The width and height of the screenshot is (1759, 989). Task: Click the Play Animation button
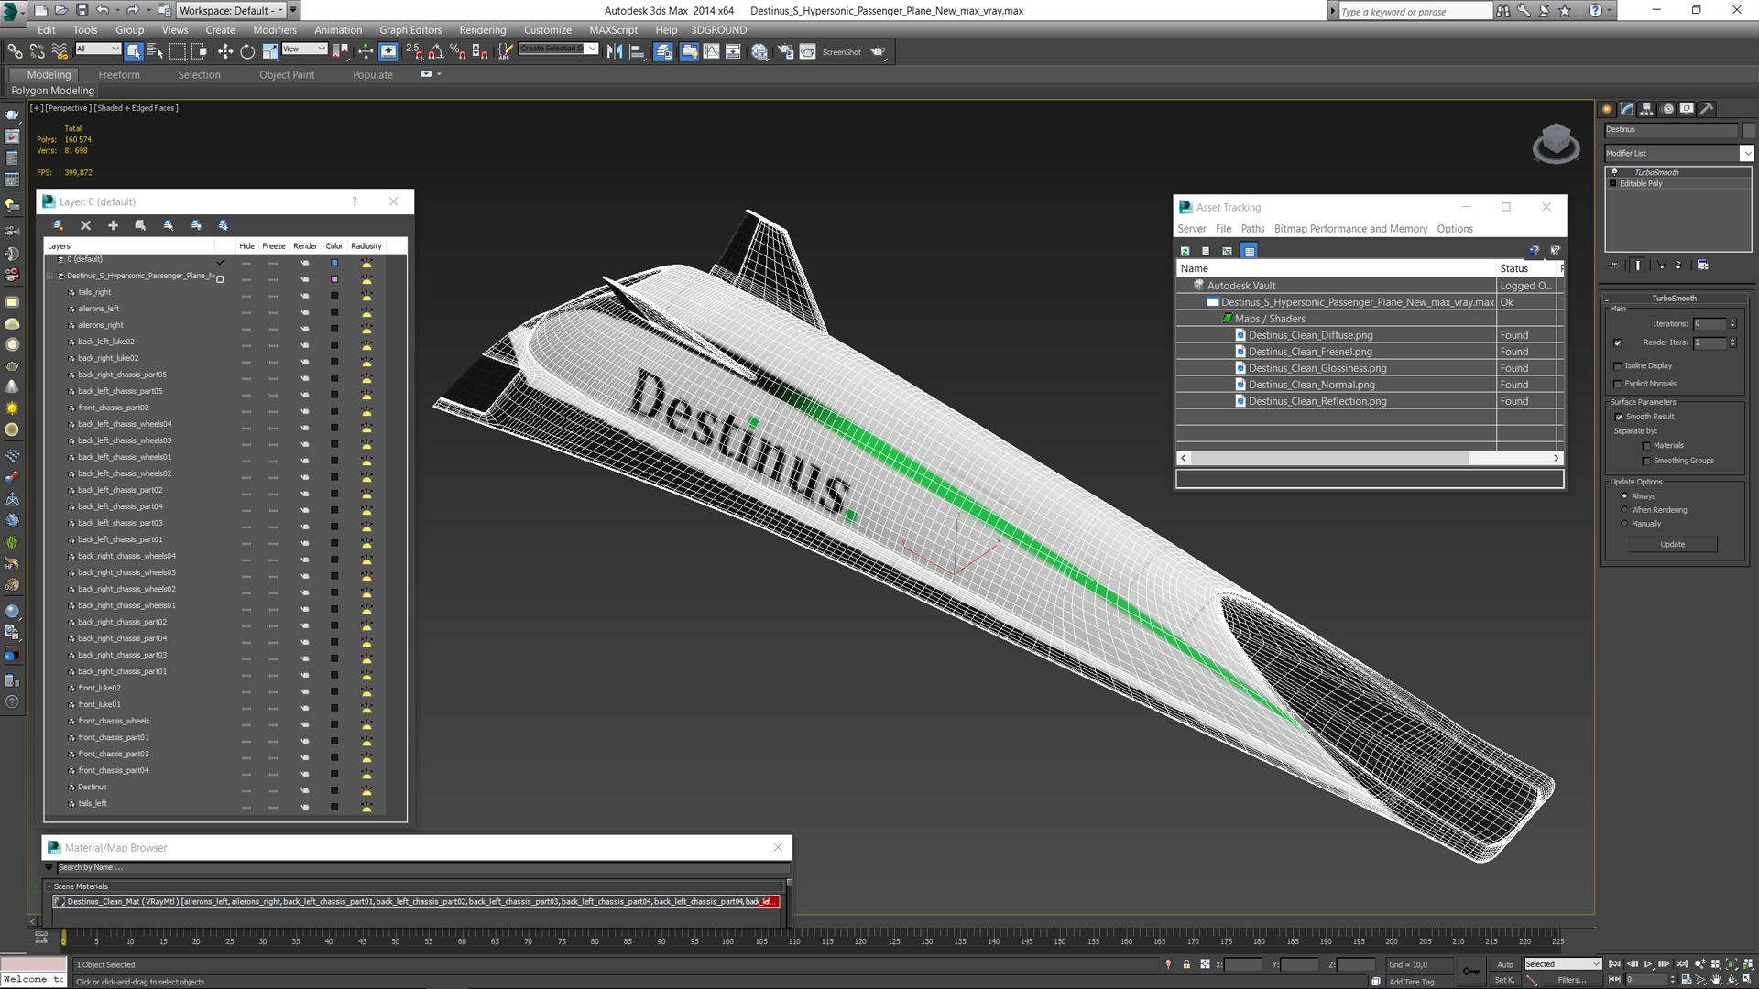point(1648,964)
